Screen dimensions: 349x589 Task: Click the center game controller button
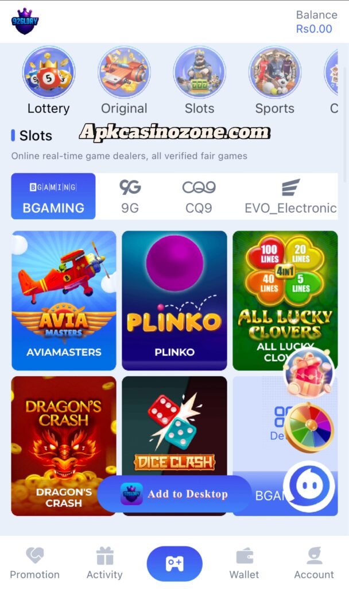174,564
